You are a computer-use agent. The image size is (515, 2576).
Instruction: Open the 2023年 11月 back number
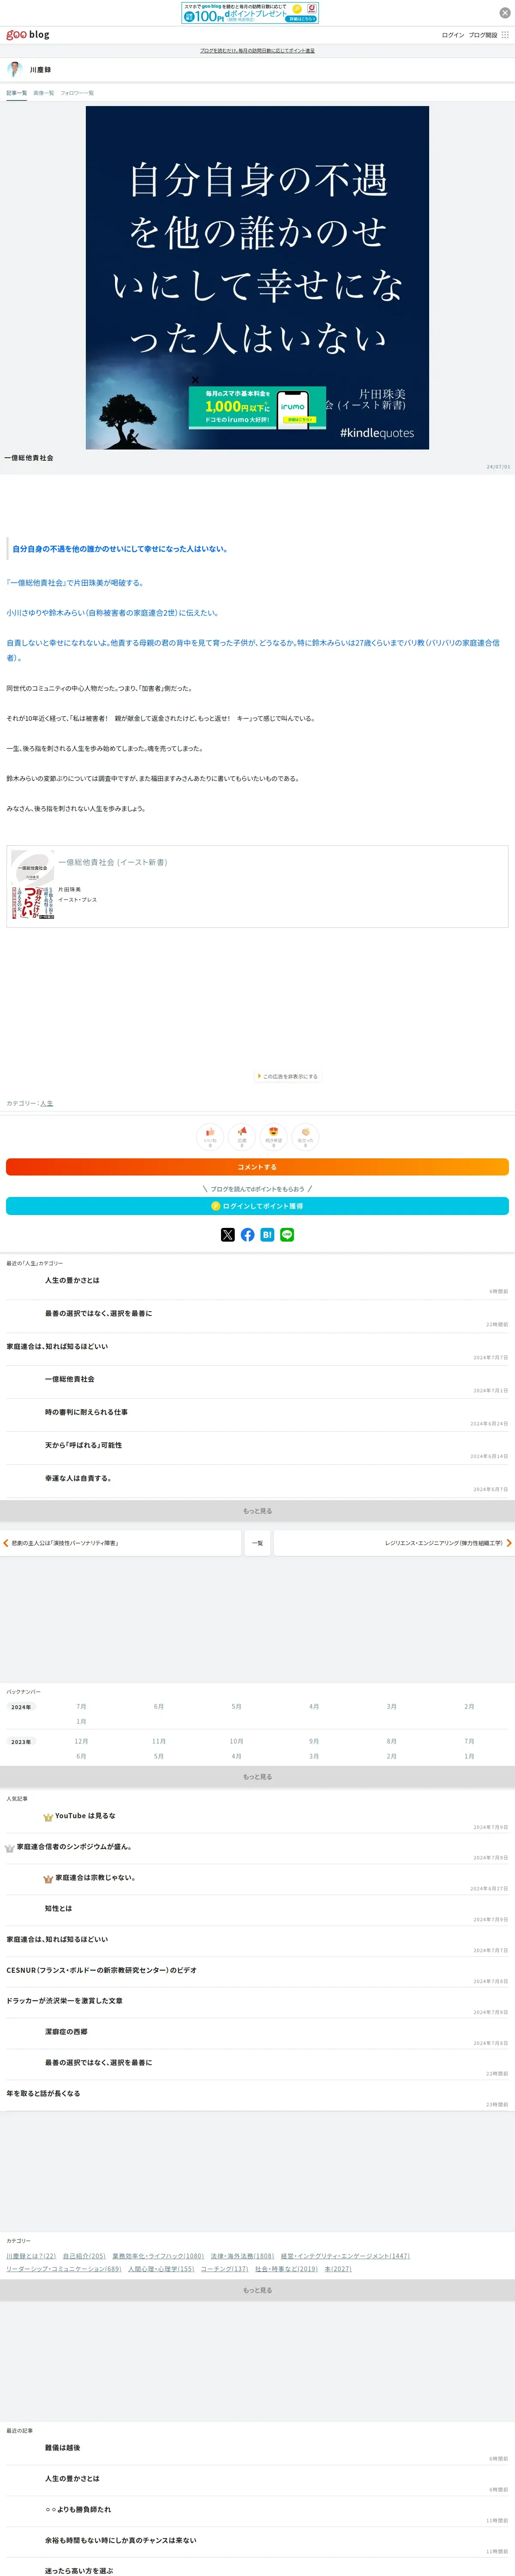pyautogui.click(x=159, y=1741)
